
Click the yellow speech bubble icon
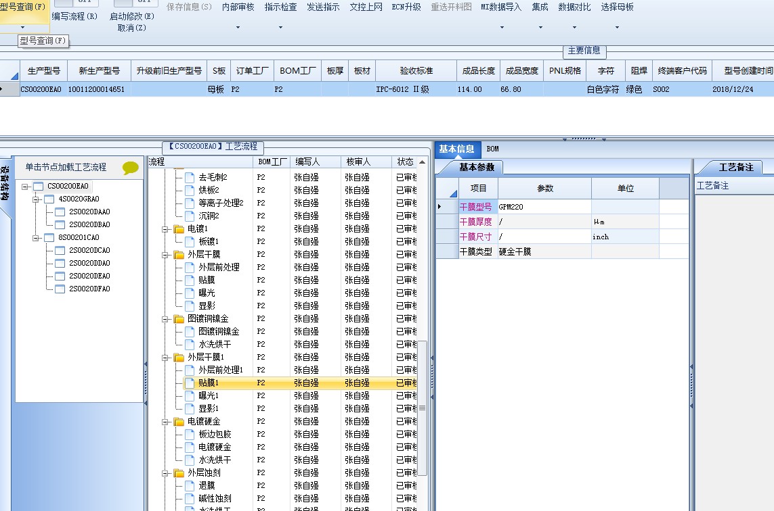point(130,168)
